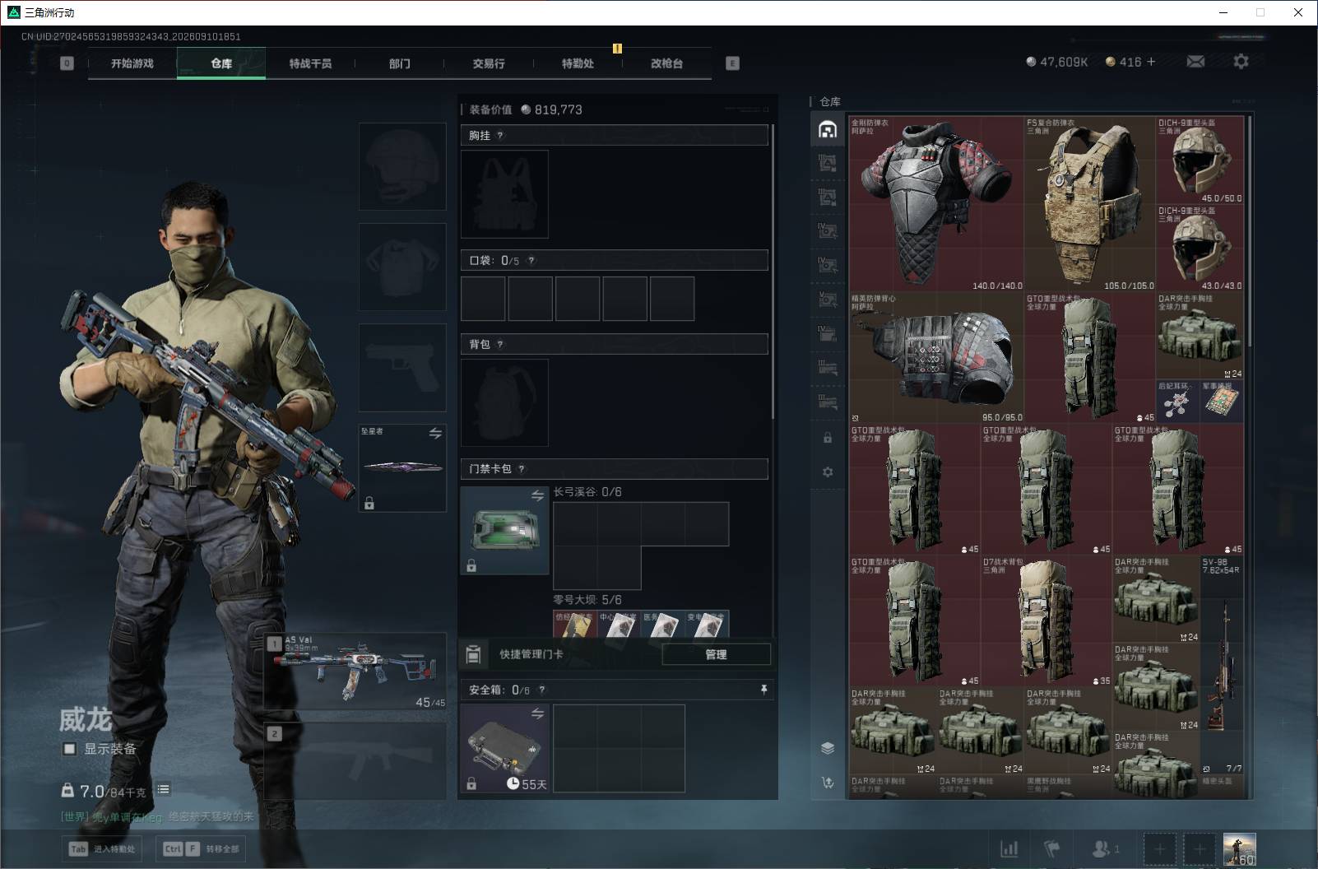
Task: Add currency with plus next to 416
Action: [1151, 62]
